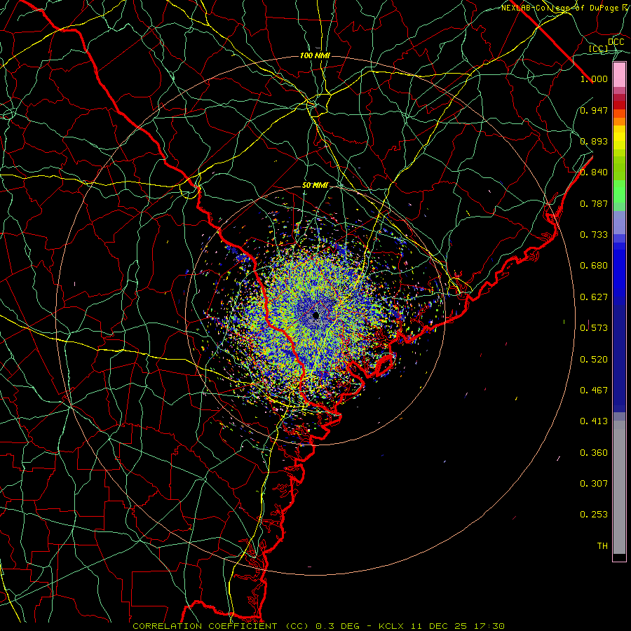The image size is (631, 631).
Task: Pick the lavender segment of the color bar
Action: 619,222
